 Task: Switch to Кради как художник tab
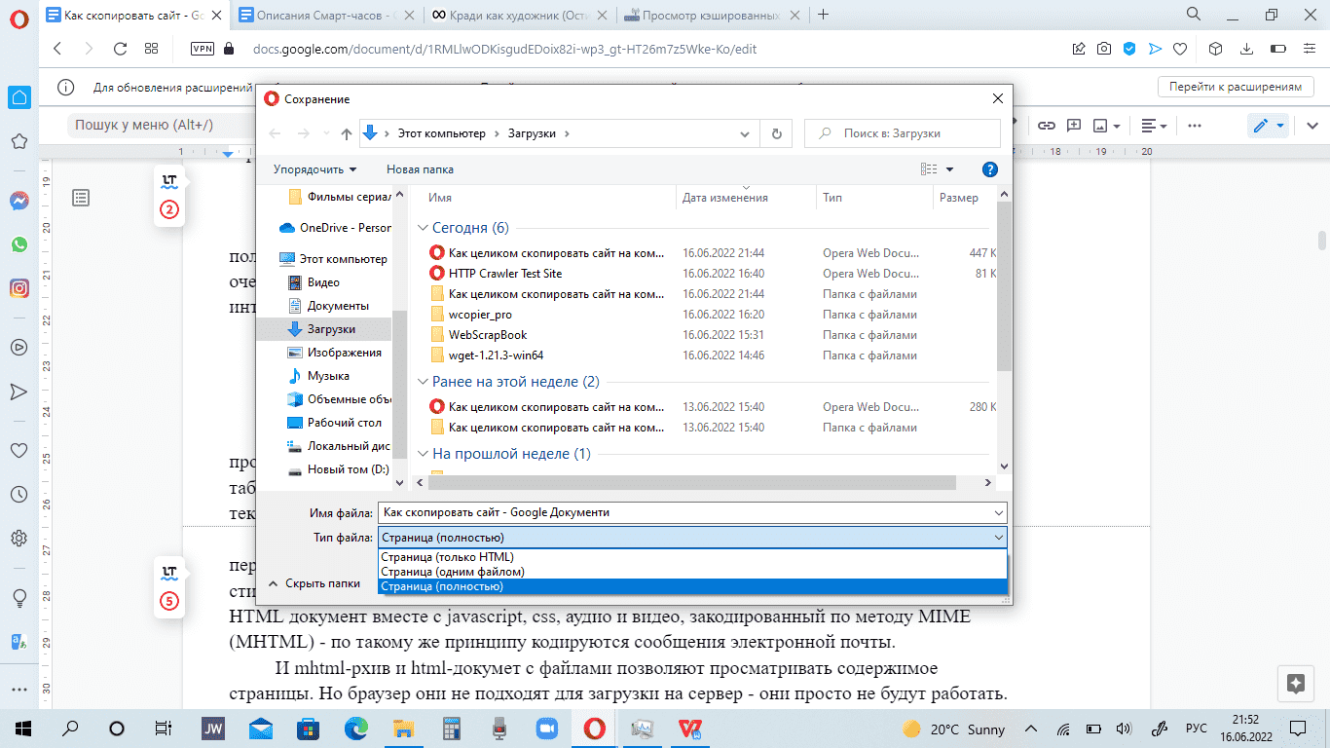522,15
